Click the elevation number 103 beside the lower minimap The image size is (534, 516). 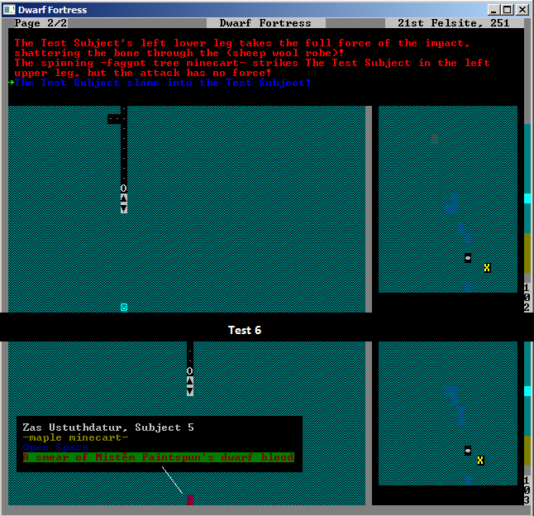click(527, 490)
